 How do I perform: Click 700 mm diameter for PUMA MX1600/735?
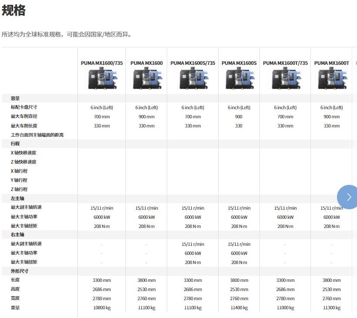pyautogui.click(x=102, y=117)
